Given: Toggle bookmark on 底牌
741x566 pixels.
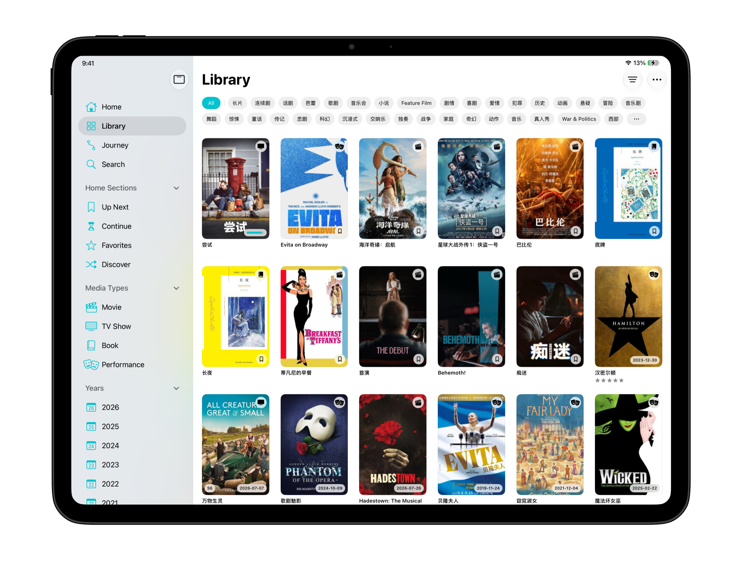Looking at the screenshot, I should click(x=654, y=231).
